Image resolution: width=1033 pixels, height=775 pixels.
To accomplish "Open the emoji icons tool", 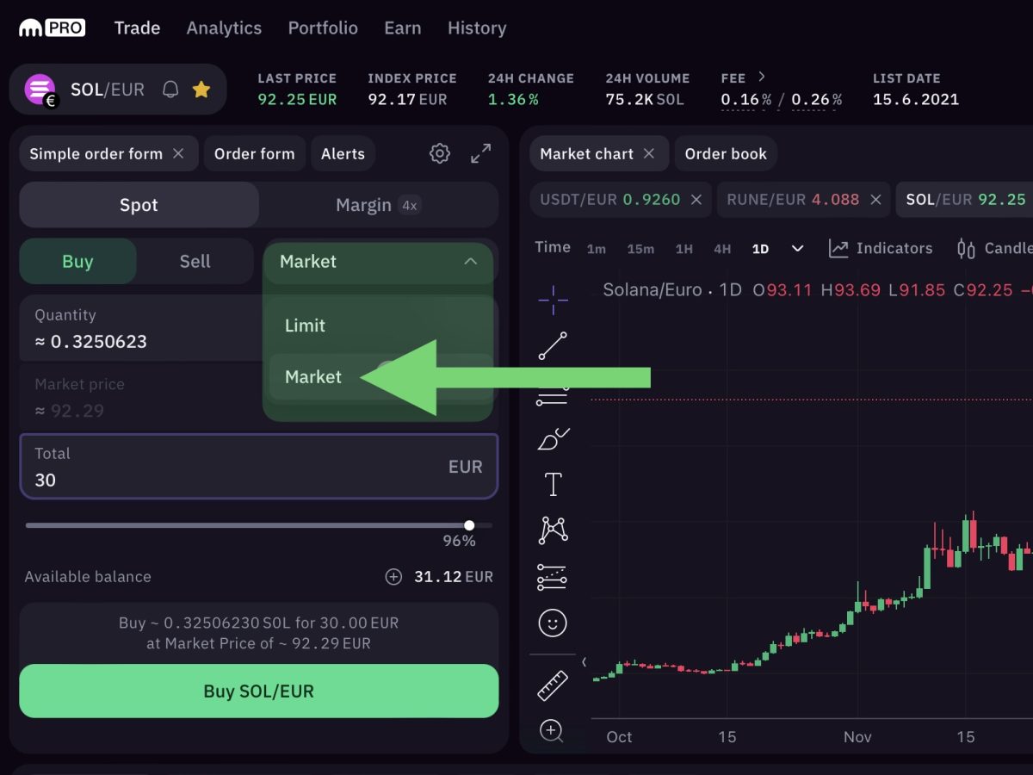I will pyautogui.click(x=553, y=623).
